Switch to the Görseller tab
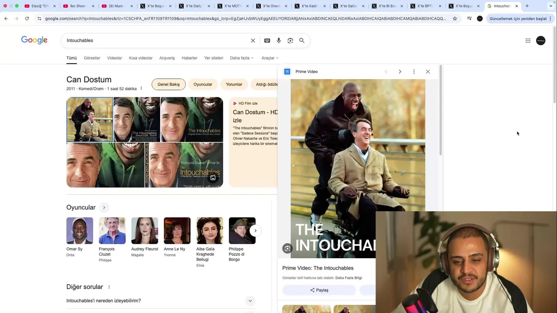Viewport: 557px width, 313px height. pos(92,58)
